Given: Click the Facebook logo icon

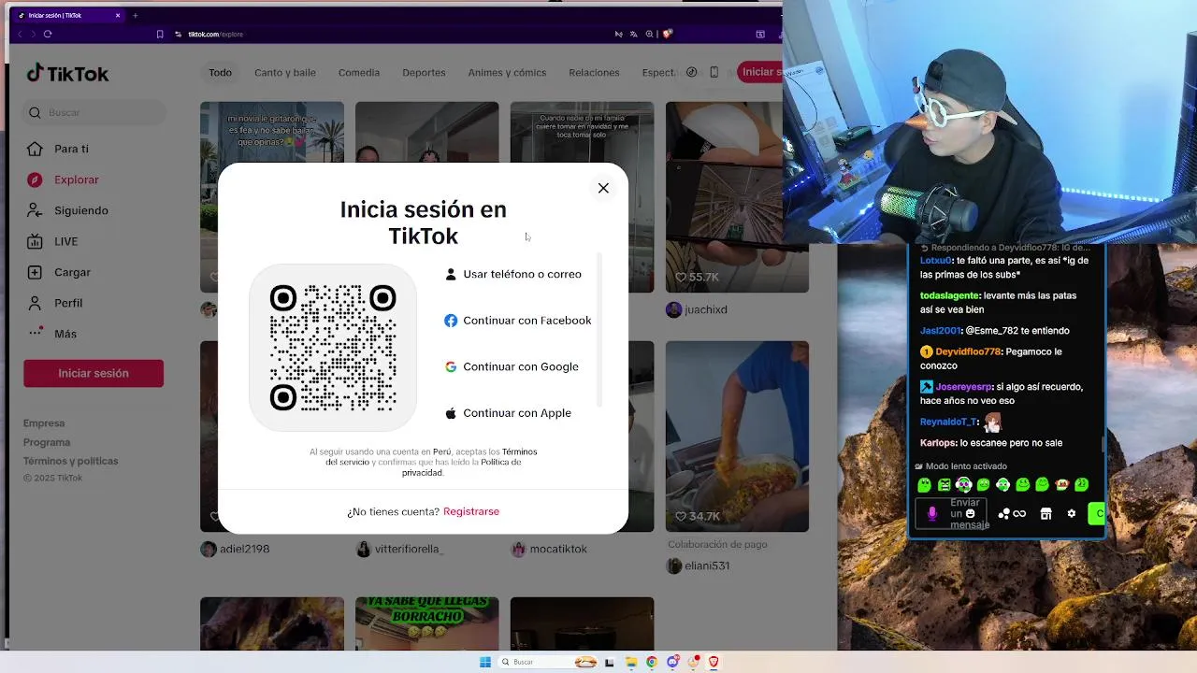Looking at the screenshot, I should pyautogui.click(x=451, y=321).
